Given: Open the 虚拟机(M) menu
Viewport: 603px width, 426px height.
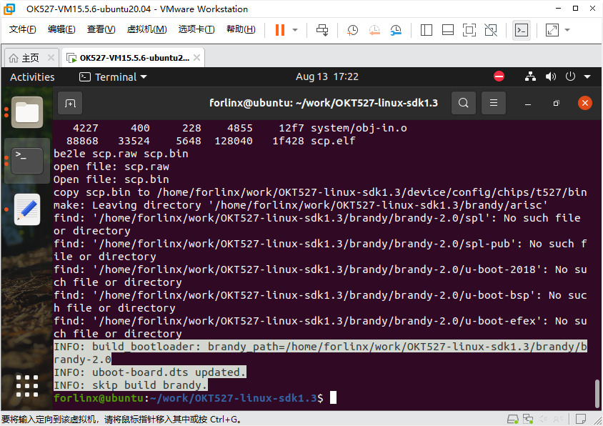Looking at the screenshot, I should click(146, 29).
